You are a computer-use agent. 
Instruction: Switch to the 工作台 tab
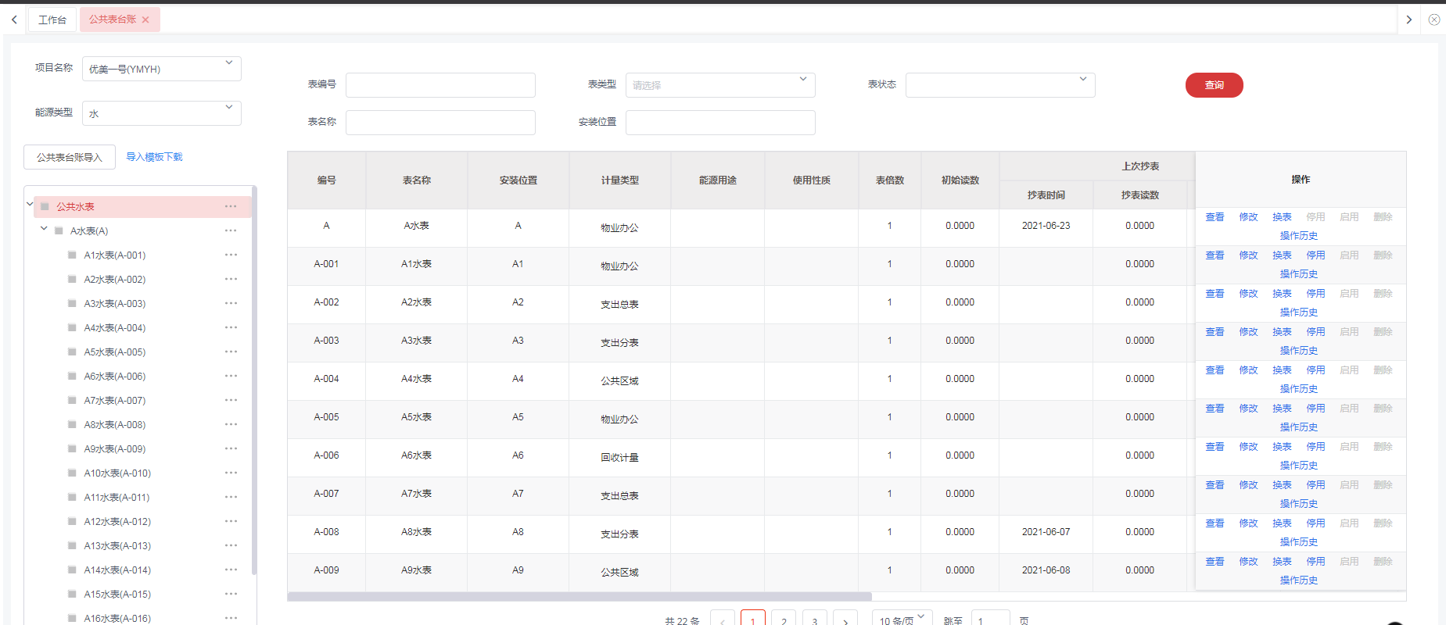tap(52, 20)
